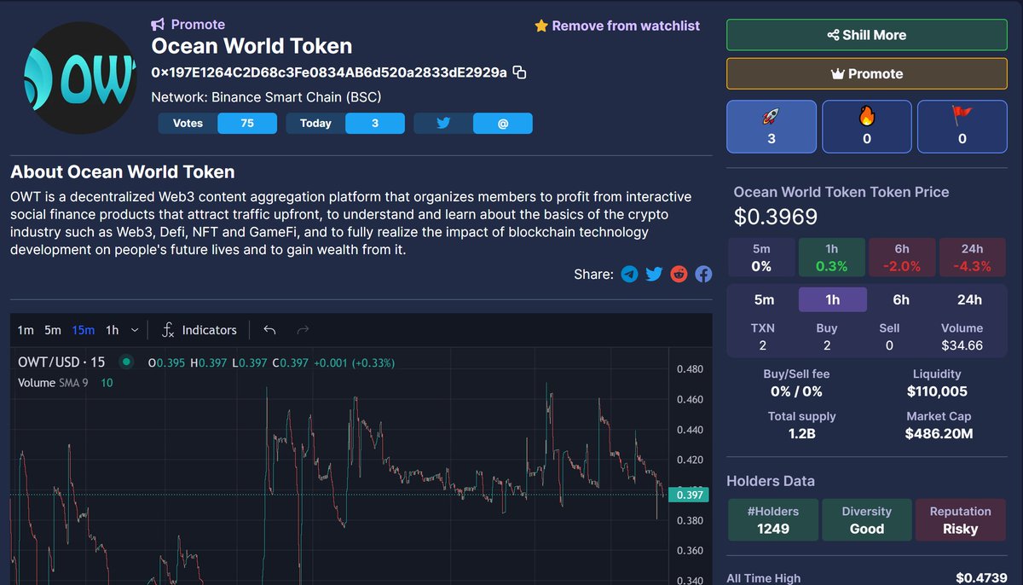This screenshot has height=585, width=1023.
Task: Share via Reddit icon
Action: coord(679,274)
